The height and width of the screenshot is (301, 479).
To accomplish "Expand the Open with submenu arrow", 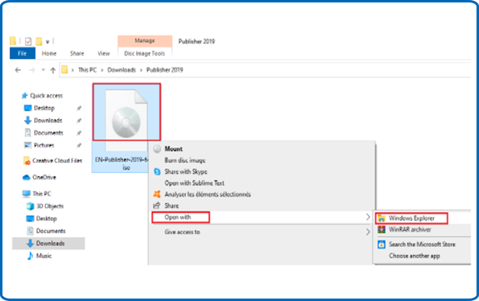I will point(368,217).
